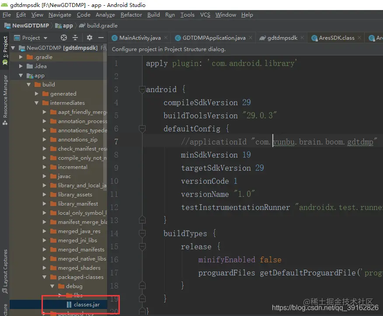Image resolution: width=383 pixels, height=316 pixels.
Task: Fold the buildTypes block at line 14
Action: (142, 234)
